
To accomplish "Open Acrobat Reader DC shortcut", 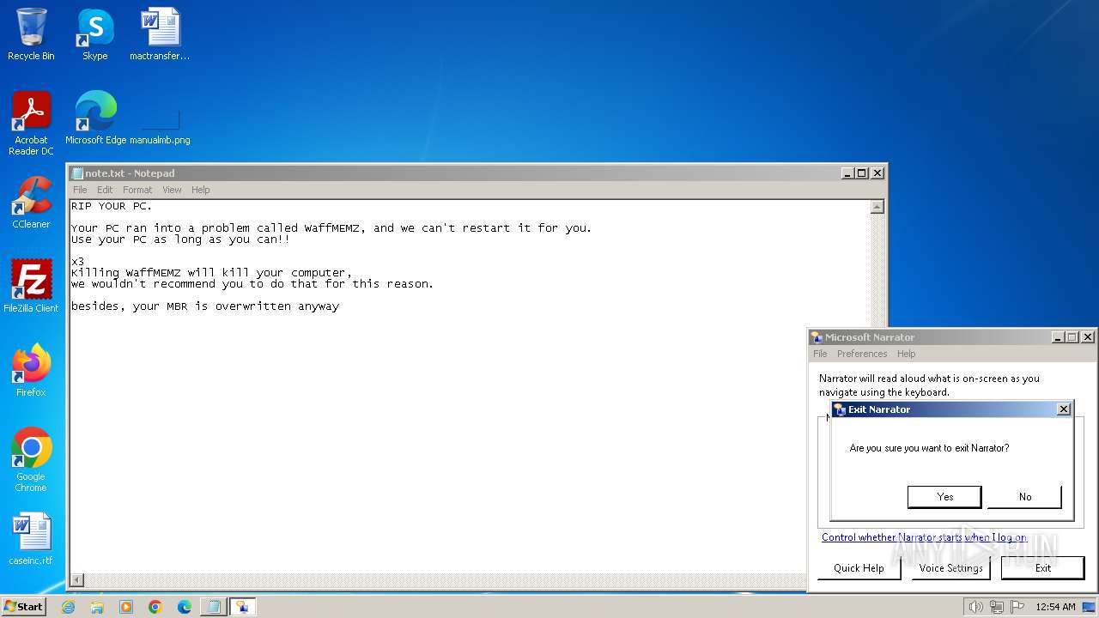I will (31, 124).
